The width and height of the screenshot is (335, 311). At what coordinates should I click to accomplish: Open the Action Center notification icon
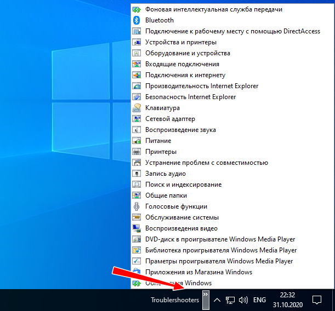(317, 300)
